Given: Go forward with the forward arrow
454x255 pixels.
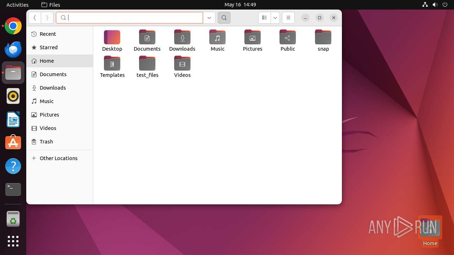Looking at the screenshot, I should pyautogui.click(x=47, y=18).
